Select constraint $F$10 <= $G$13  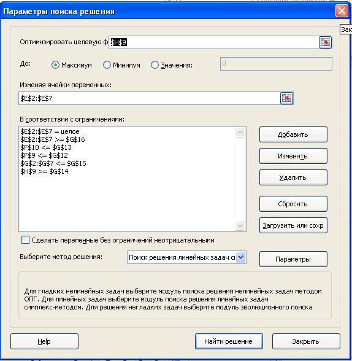pos(46,147)
